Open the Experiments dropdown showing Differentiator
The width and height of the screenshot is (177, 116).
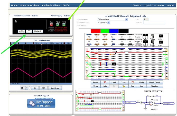tap(110, 19)
